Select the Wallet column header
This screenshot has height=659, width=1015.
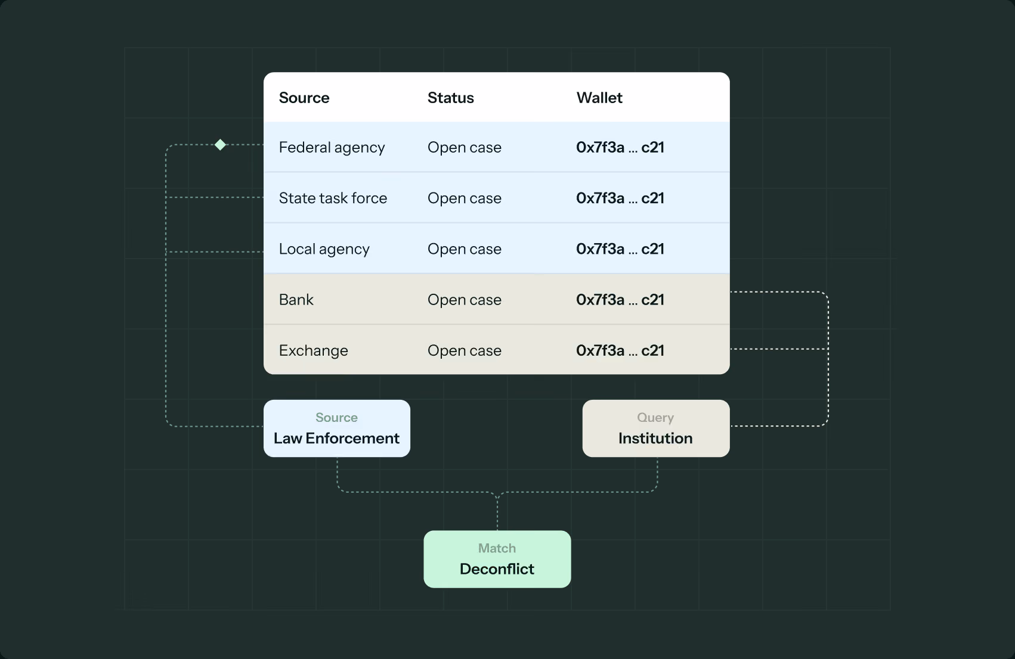pyautogui.click(x=599, y=98)
